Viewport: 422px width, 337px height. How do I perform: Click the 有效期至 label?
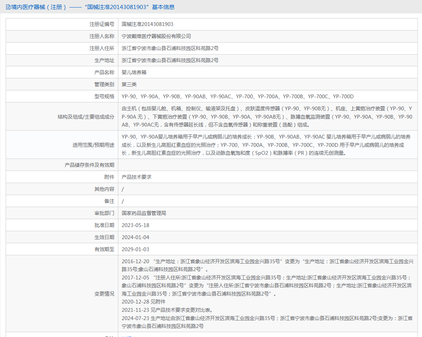point(104,249)
